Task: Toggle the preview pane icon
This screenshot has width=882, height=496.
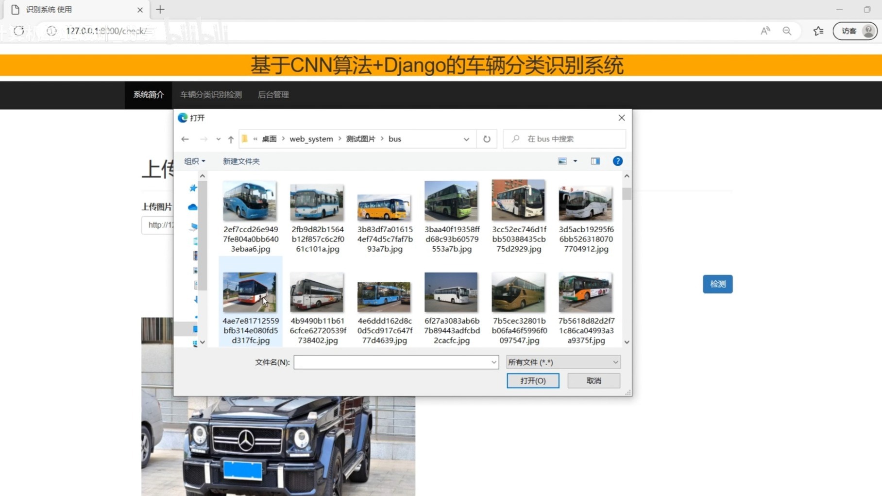Action: 595,161
